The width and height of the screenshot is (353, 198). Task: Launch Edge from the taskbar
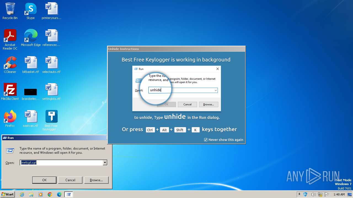[59, 194]
